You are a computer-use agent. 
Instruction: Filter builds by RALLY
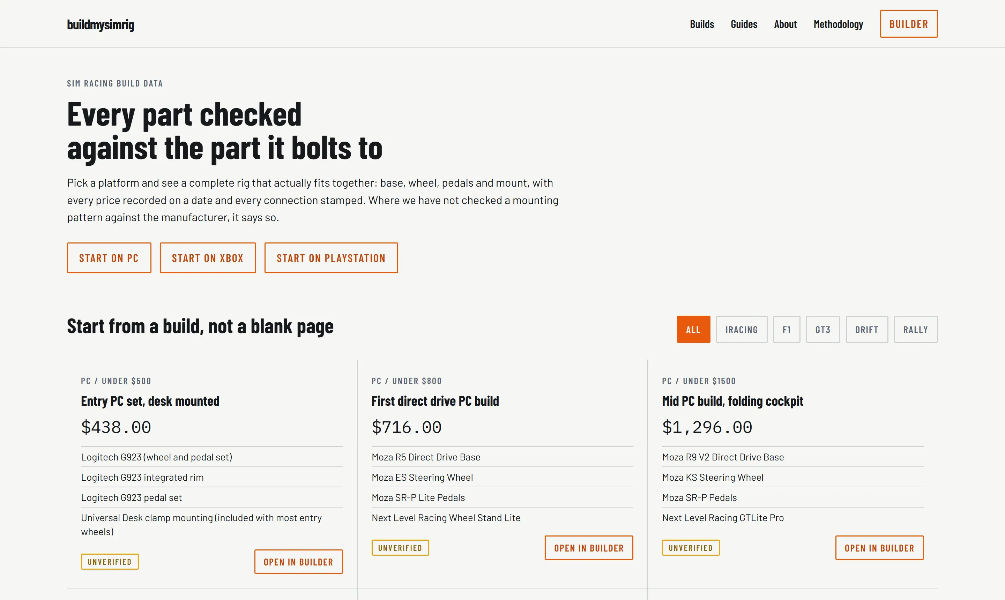pos(915,330)
